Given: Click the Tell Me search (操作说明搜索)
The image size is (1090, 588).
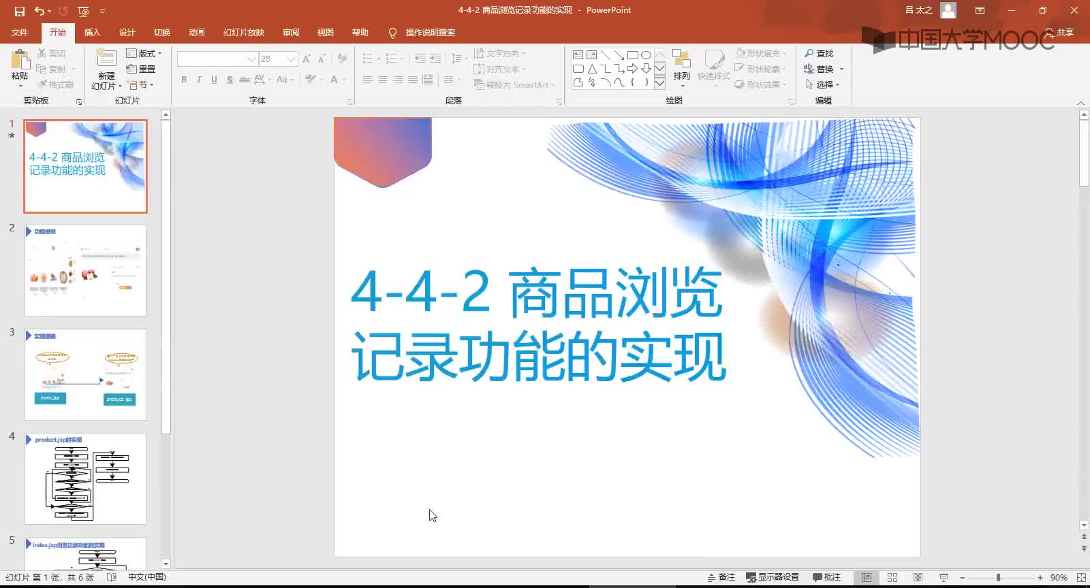Looking at the screenshot, I should (422, 33).
